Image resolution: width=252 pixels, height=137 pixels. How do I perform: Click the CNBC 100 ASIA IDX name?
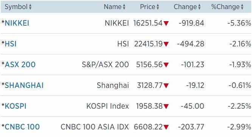[x=95, y=127]
